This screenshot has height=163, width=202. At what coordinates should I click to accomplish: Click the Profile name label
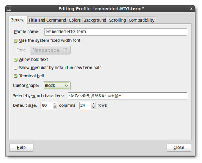(x=27, y=32)
